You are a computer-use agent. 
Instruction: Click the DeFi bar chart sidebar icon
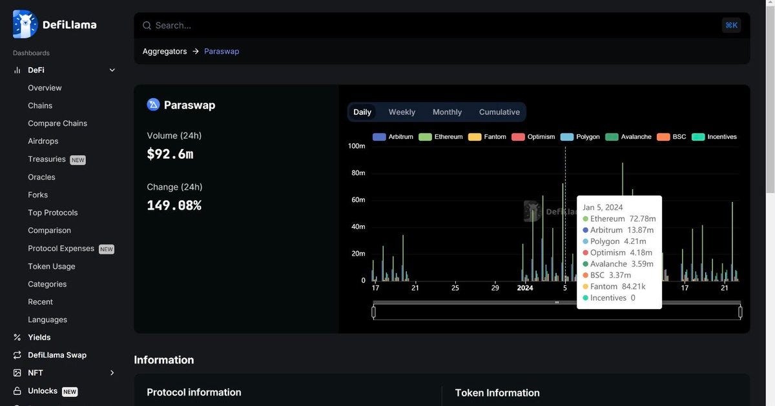[x=17, y=70]
